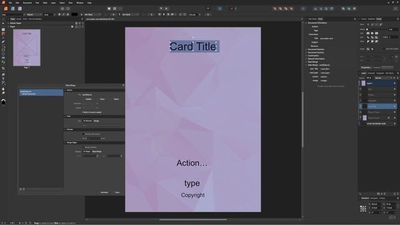Select the Pen tool
The image size is (400, 225).
tap(3, 42)
